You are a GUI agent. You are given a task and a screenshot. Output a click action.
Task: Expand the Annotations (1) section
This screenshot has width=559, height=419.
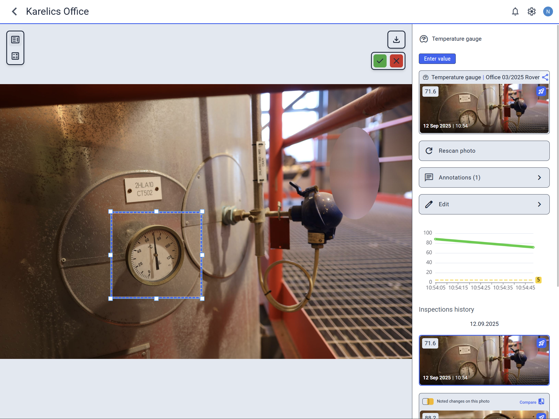(x=484, y=178)
